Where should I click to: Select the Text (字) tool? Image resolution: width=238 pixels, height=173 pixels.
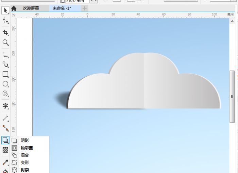[x=5, y=106]
